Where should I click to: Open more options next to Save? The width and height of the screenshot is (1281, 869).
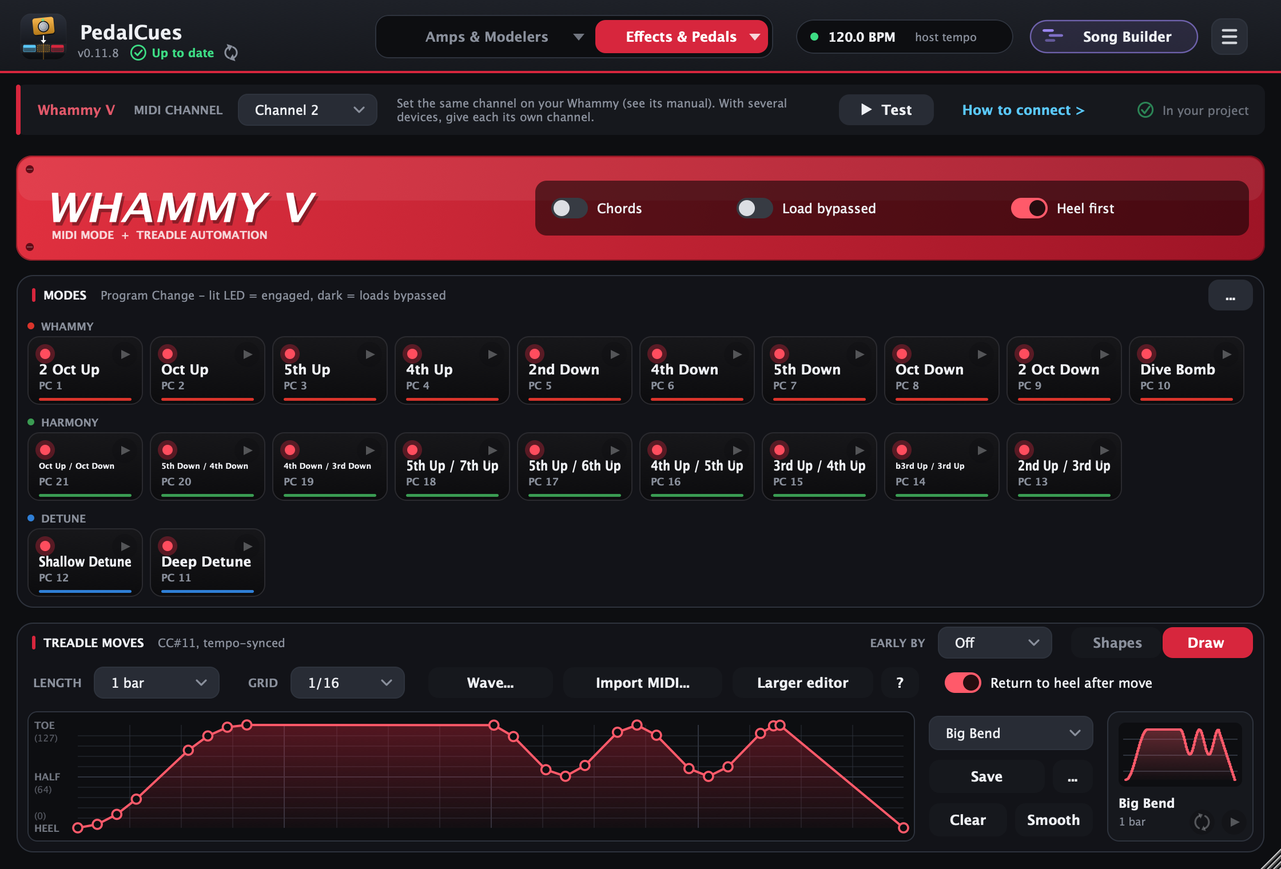coord(1072,777)
